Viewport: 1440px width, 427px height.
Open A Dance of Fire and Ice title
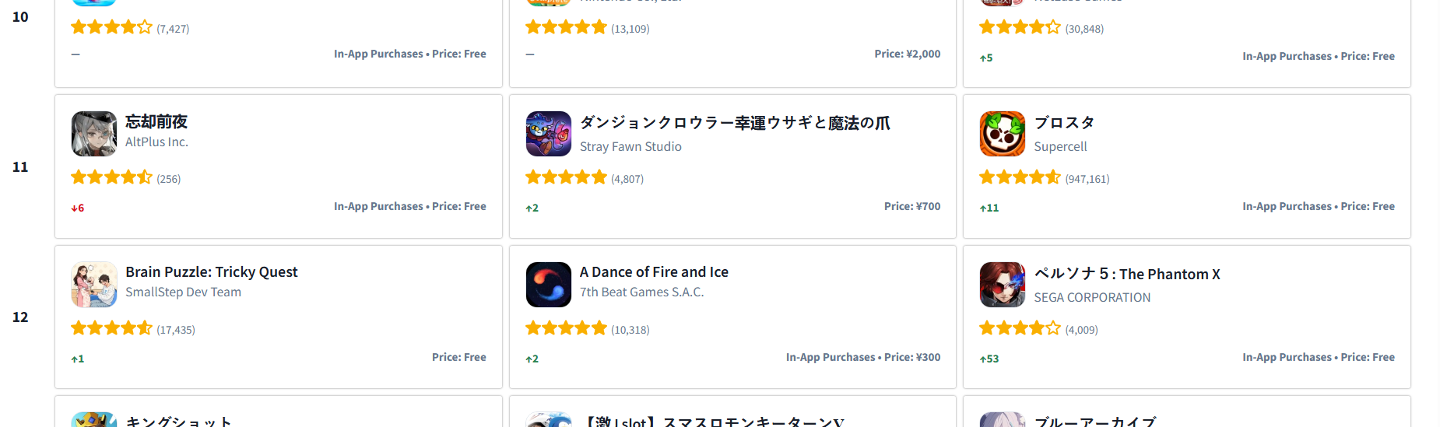(654, 272)
